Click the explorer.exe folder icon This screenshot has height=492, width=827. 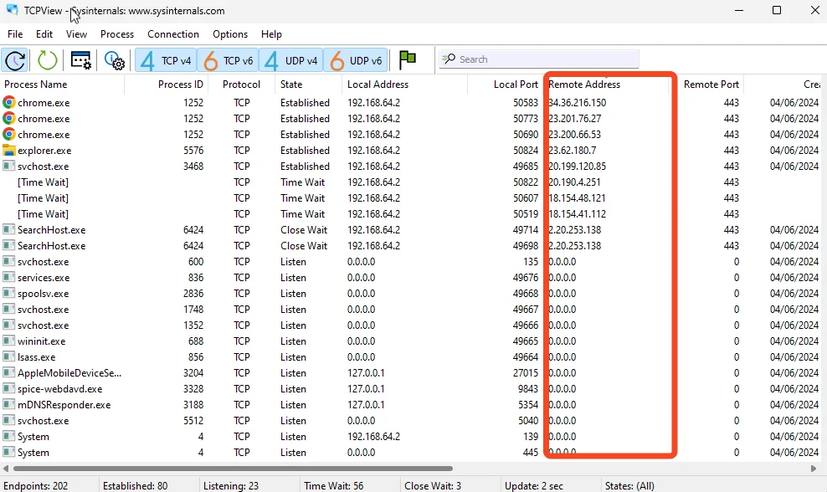pyautogui.click(x=9, y=151)
